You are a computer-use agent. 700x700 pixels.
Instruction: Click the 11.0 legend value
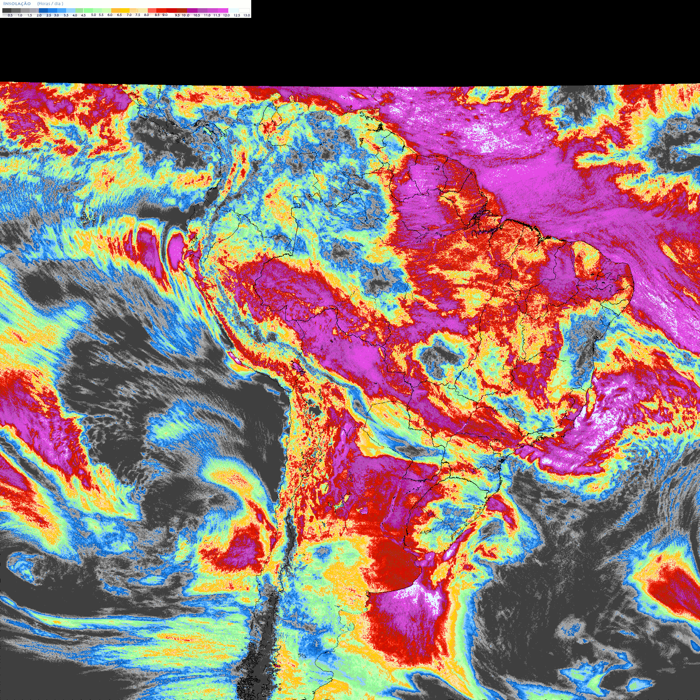pyautogui.click(x=207, y=15)
